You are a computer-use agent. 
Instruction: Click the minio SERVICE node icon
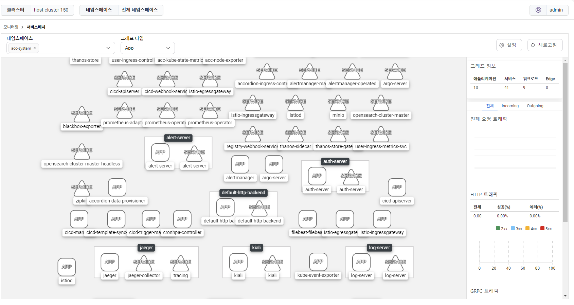click(338, 103)
